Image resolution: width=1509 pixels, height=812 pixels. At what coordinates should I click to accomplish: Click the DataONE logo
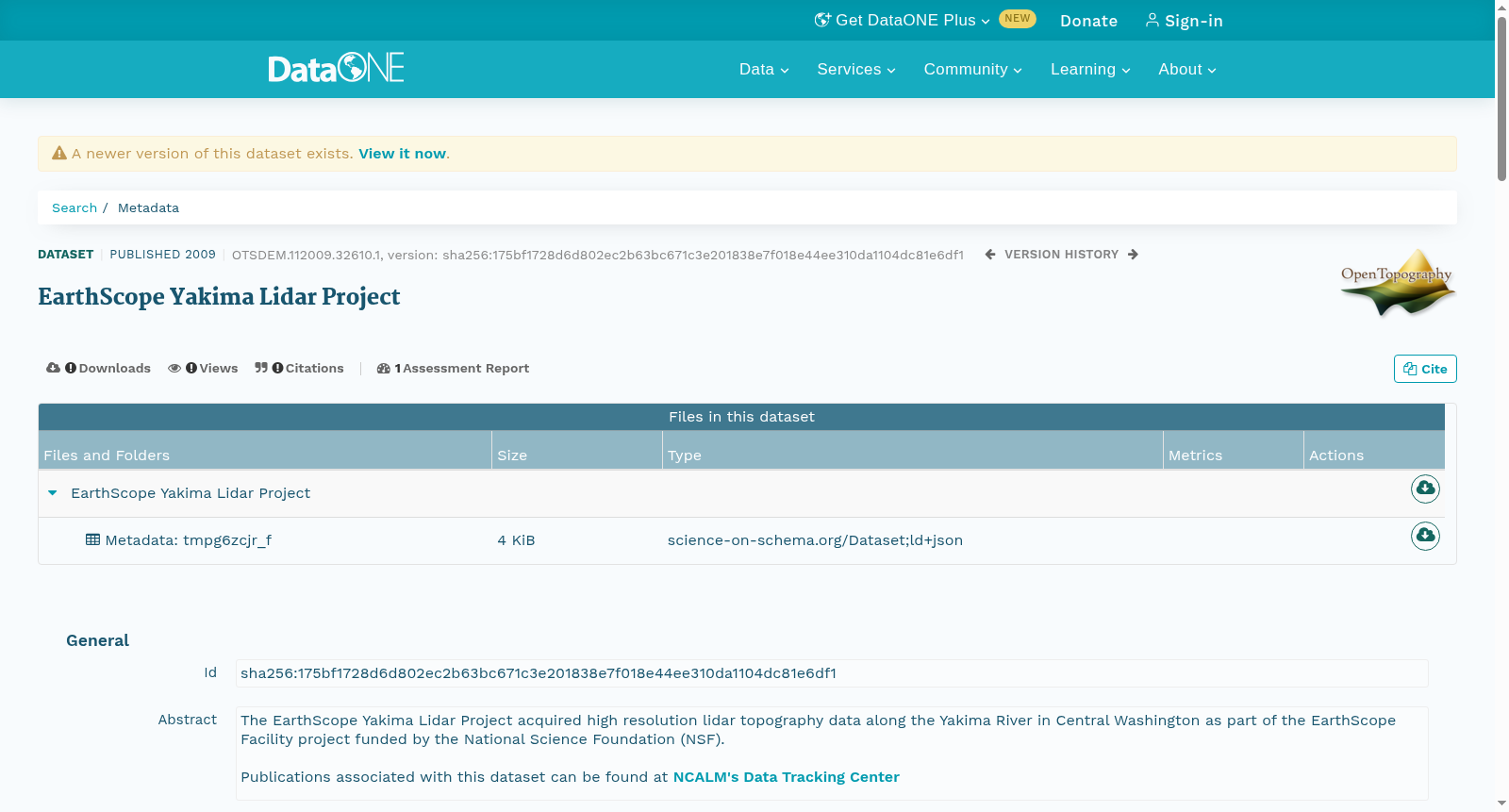coord(336,68)
